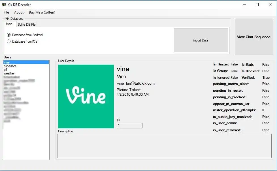Screen dimensions: 277x171
Task: Select Database from Android radio button
Action: [x=25, y=35]
